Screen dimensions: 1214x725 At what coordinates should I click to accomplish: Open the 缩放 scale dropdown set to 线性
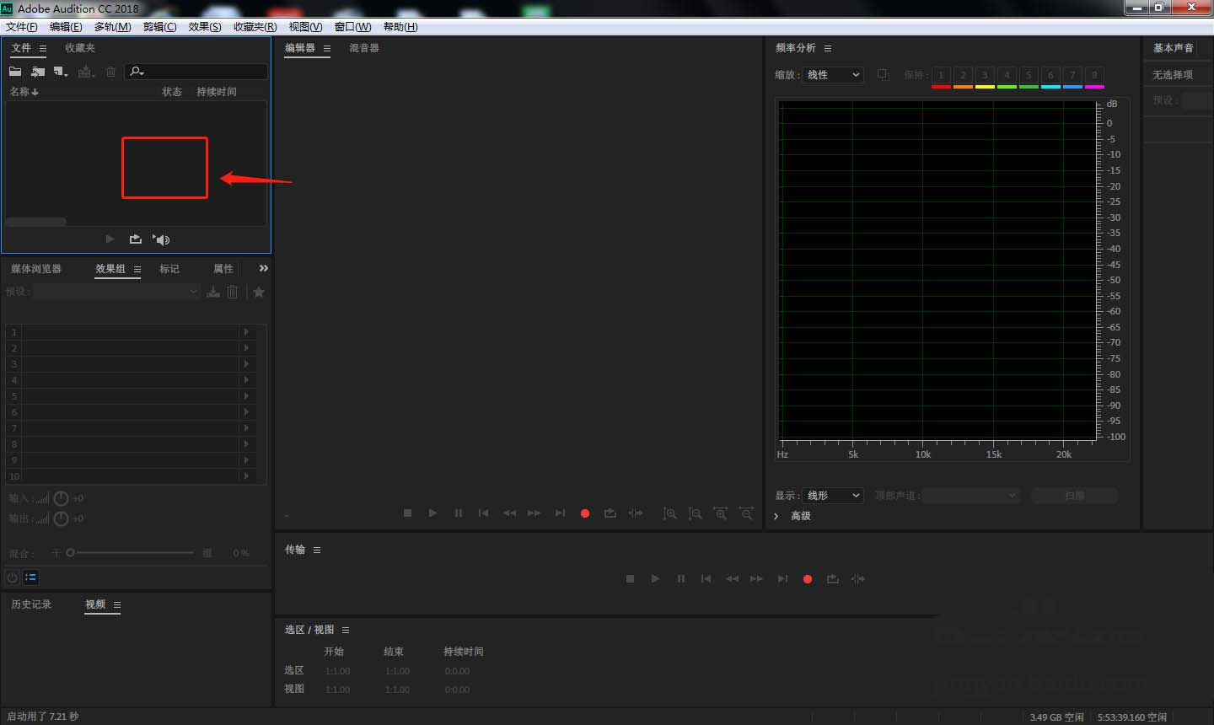833,75
